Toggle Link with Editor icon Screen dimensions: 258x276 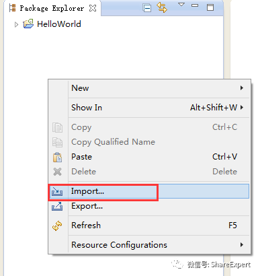pos(162,7)
